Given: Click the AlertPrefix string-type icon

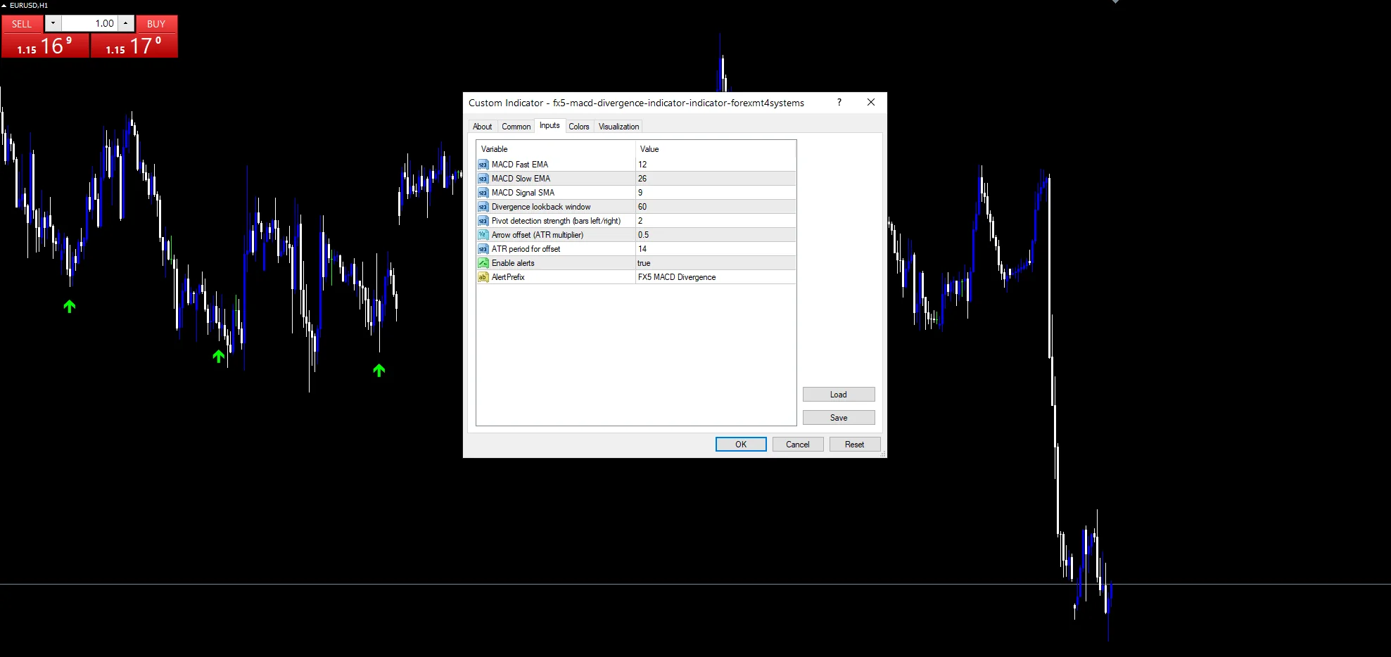Looking at the screenshot, I should [483, 277].
